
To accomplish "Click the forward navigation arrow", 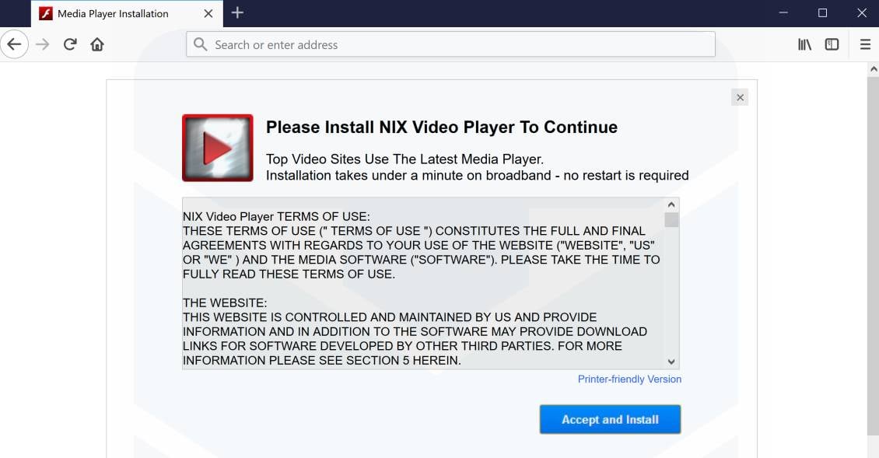I will 43,44.
